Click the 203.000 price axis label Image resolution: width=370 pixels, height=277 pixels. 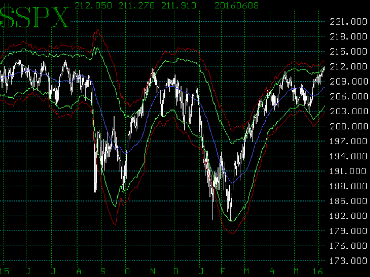point(349,111)
